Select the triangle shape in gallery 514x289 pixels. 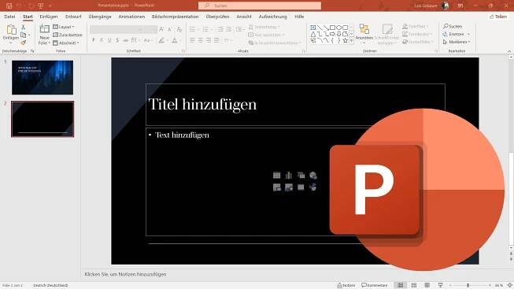[x=313, y=34]
